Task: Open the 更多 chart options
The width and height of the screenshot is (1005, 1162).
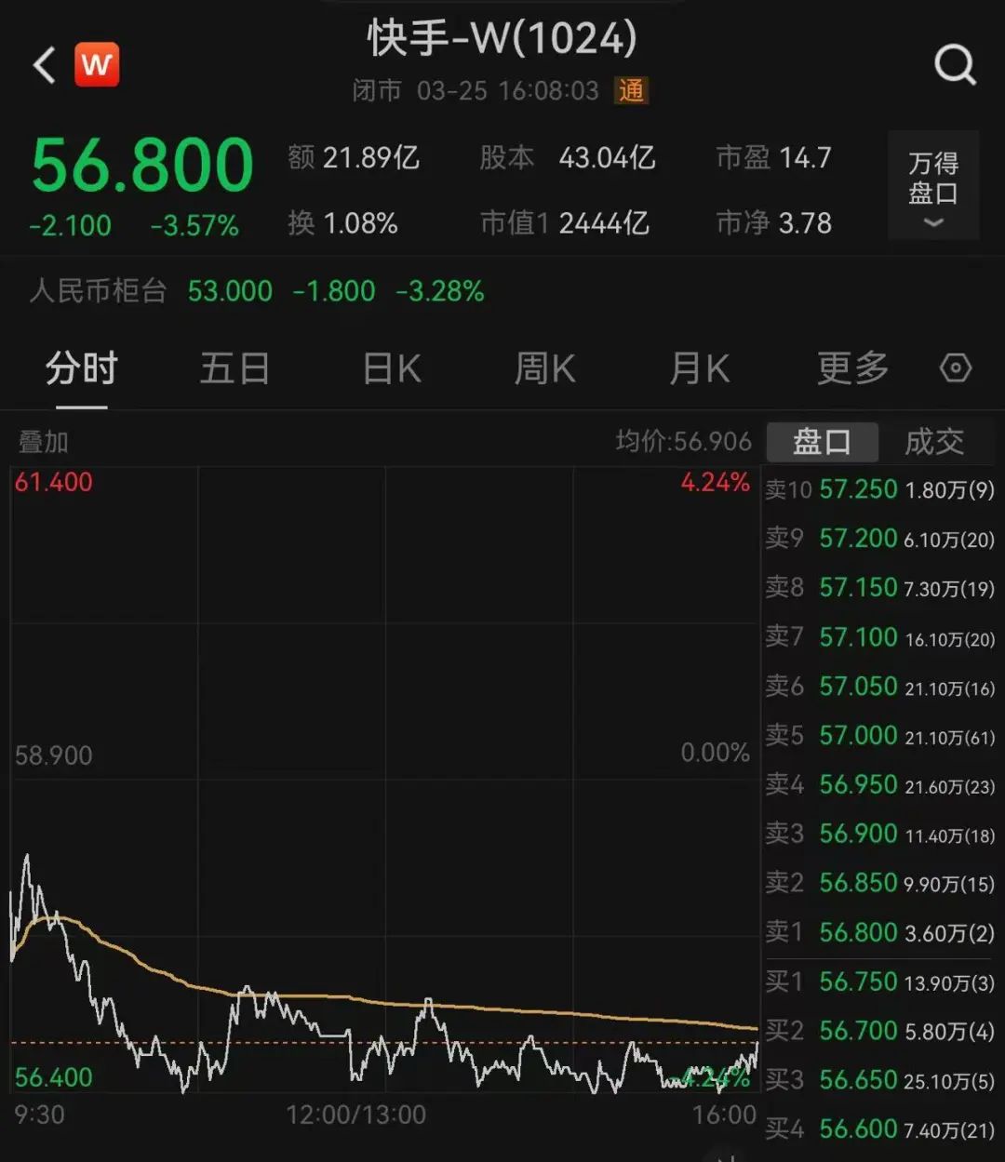Action: click(852, 369)
